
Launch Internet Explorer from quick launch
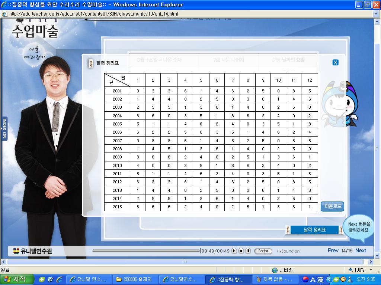[59, 279]
